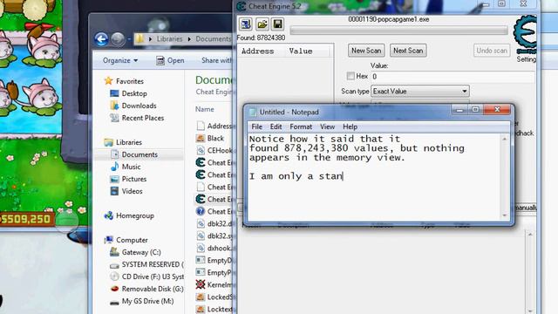
Task: Open Desktop in Explorer sidebar
Action: coord(134,93)
